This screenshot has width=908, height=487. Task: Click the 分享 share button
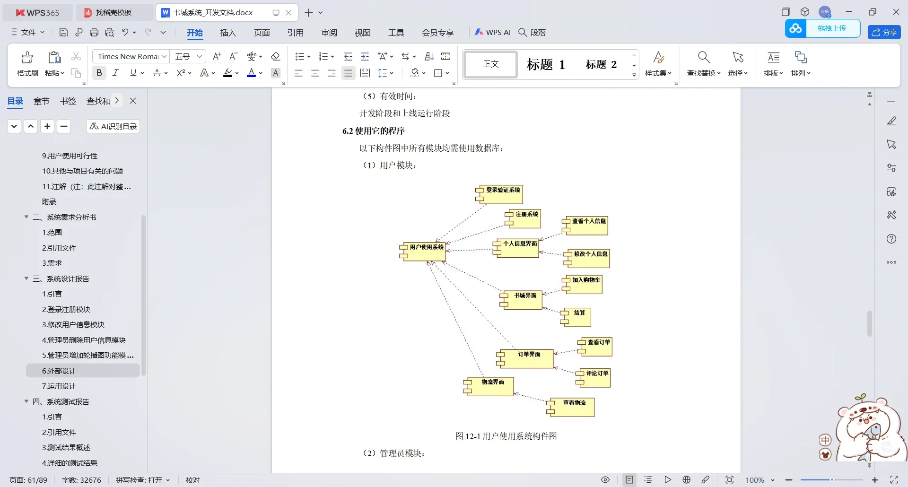pyautogui.click(x=884, y=32)
